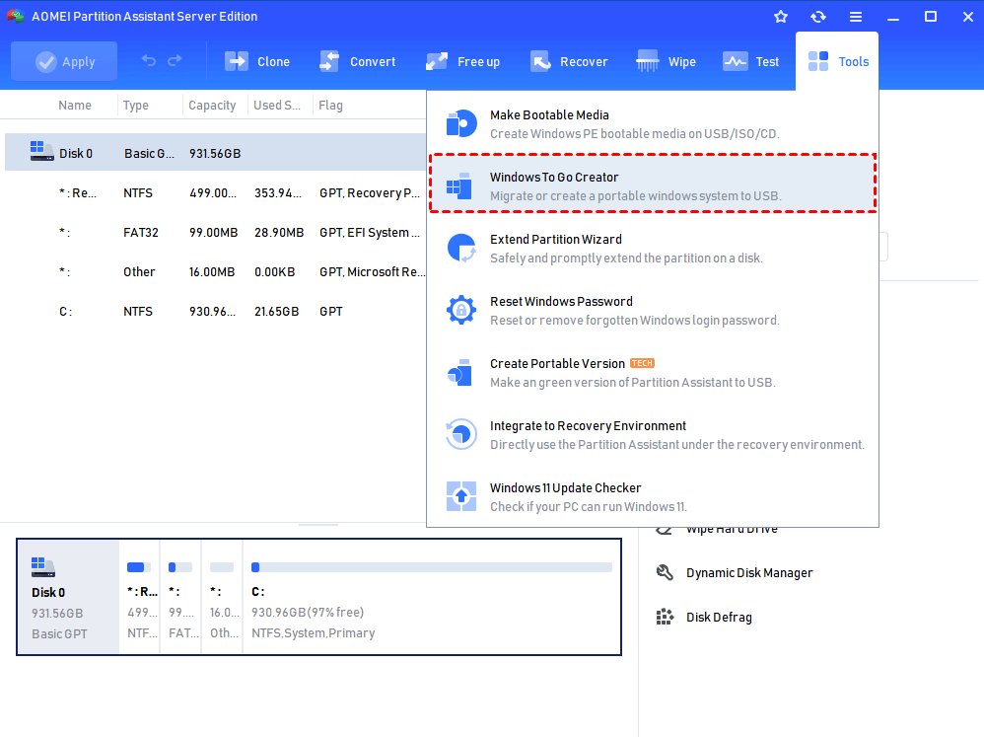Click the undo arrow icon
984x737 pixels.
pyautogui.click(x=149, y=60)
